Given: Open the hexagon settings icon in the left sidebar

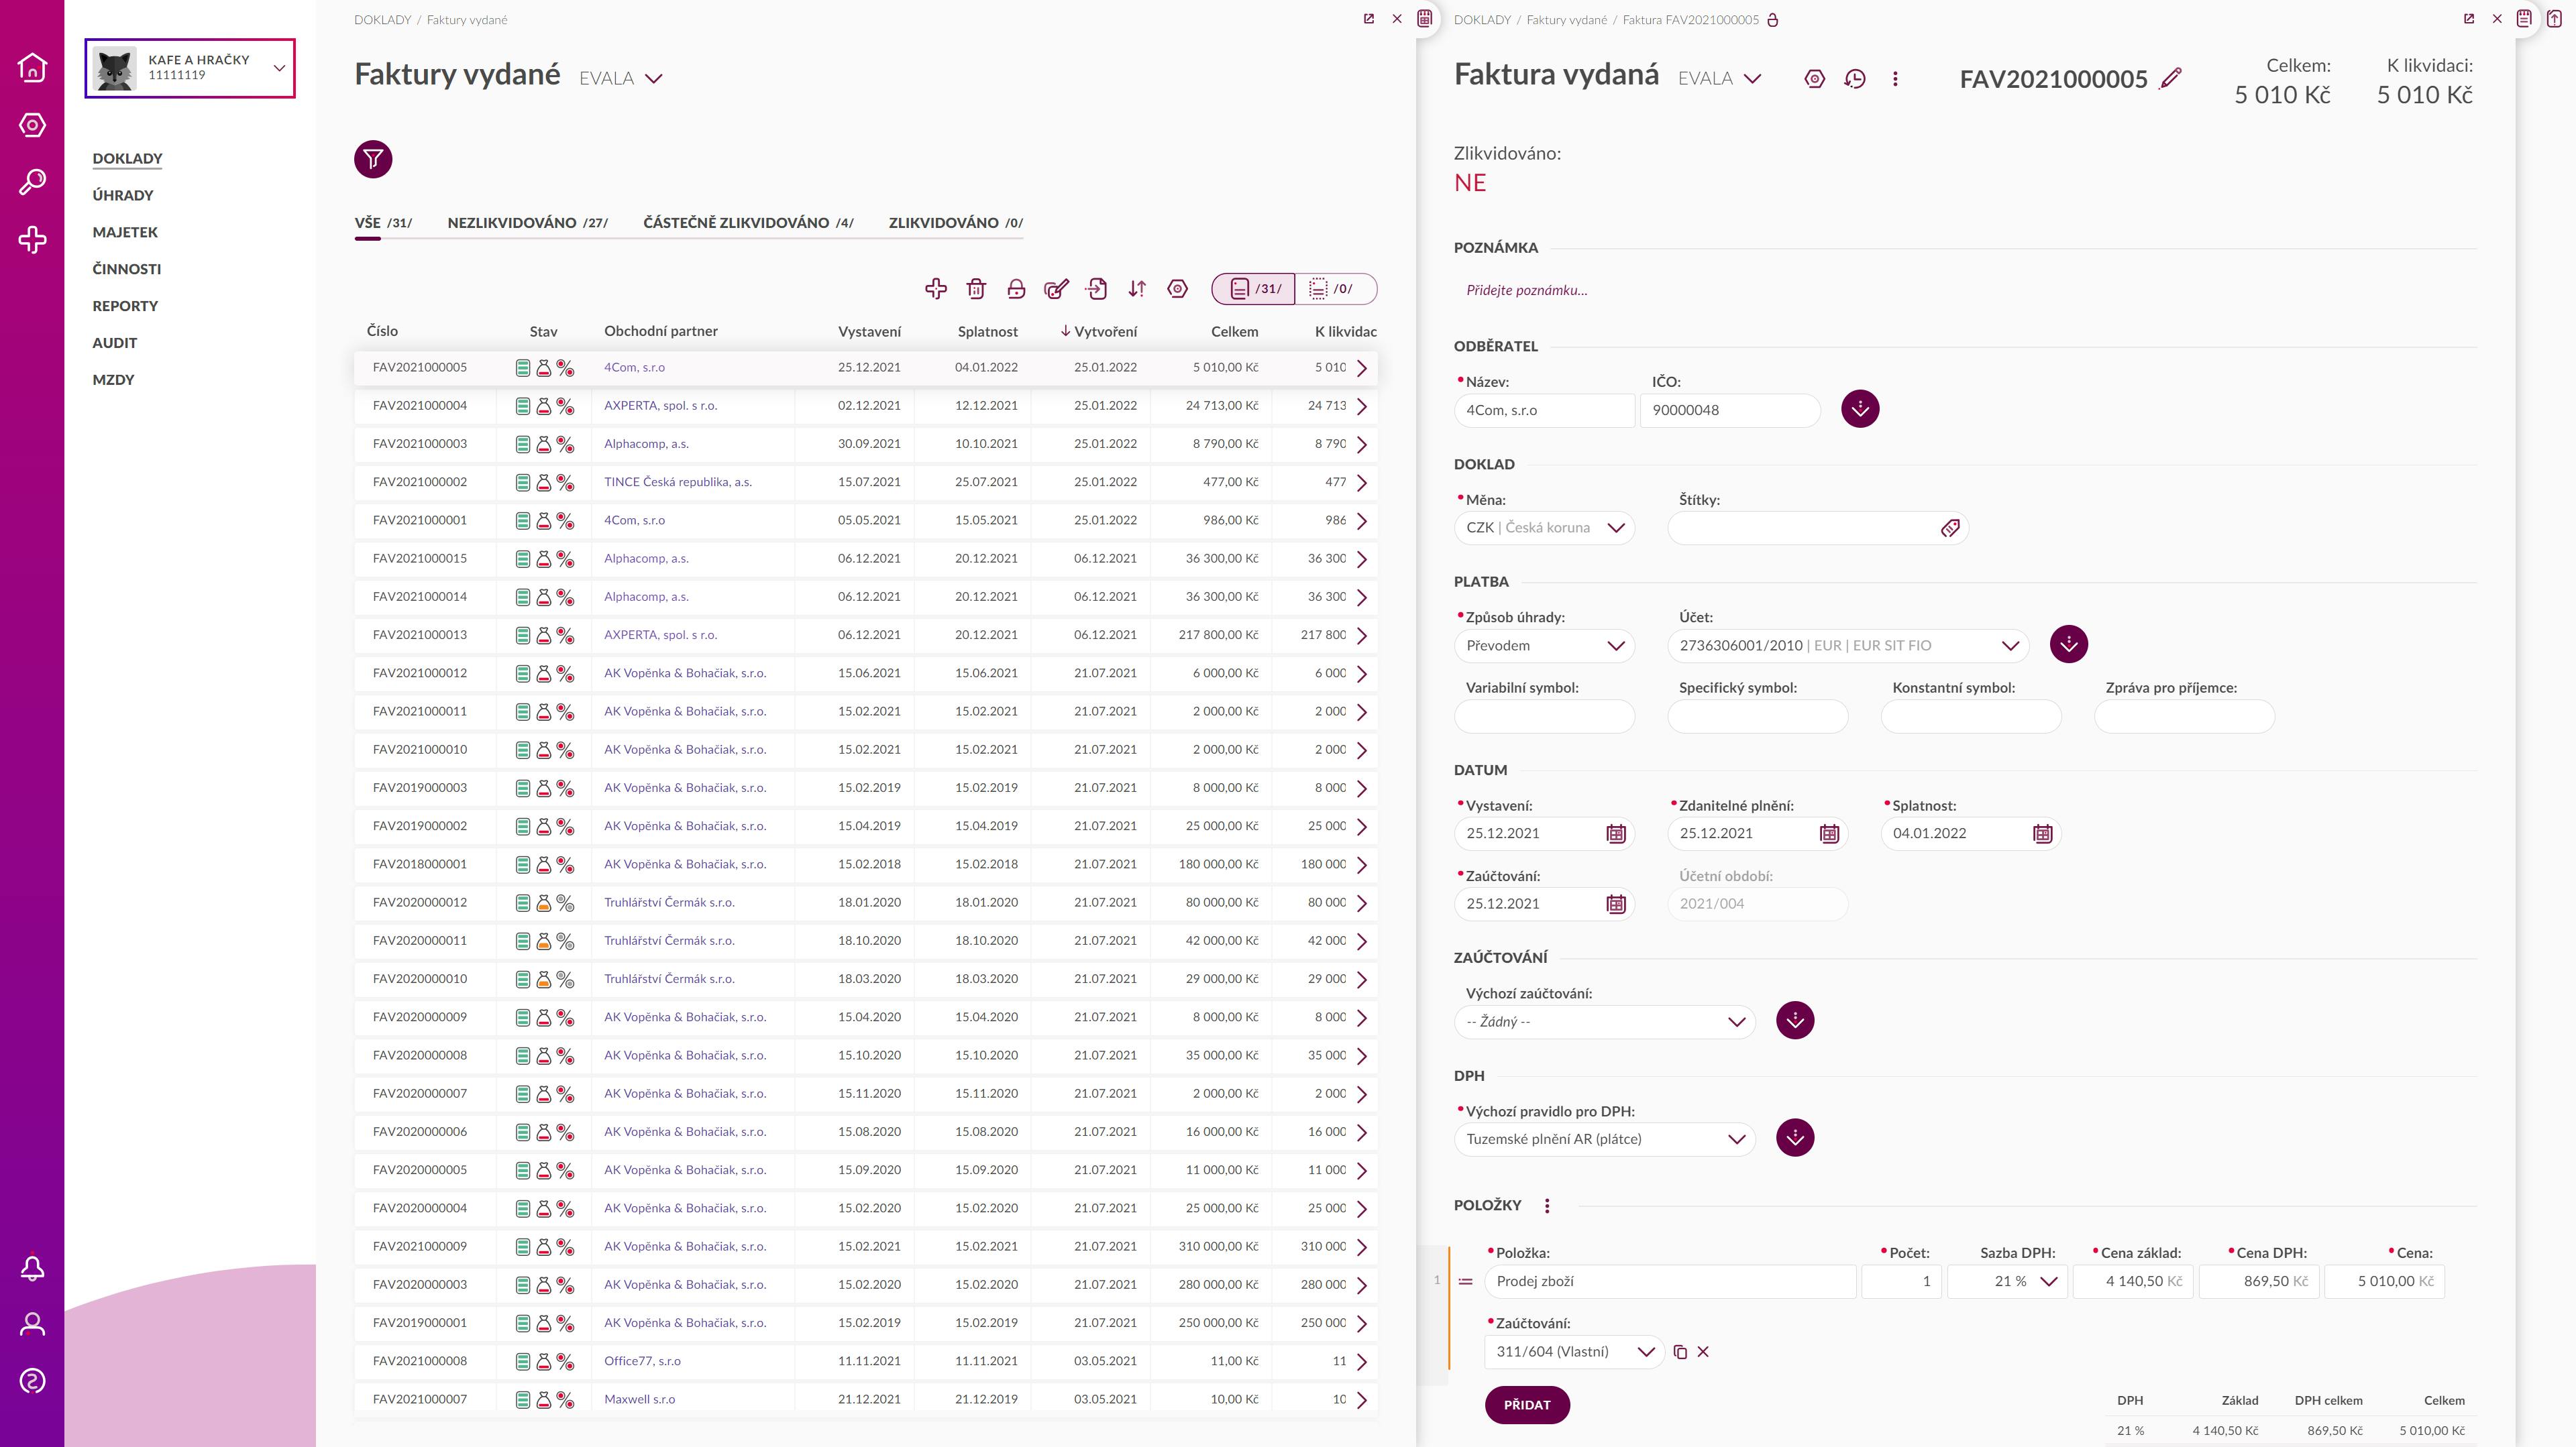Looking at the screenshot, I should [x=32, y=125].
